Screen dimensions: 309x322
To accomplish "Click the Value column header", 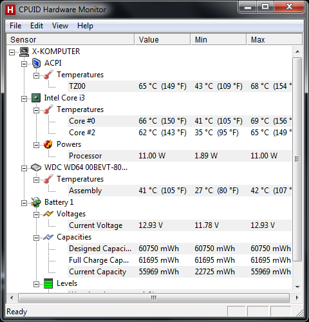I will point(162,39).
